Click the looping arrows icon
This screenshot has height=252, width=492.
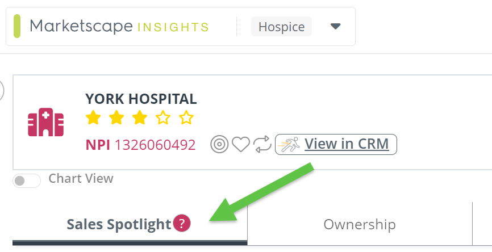point(262,145)
